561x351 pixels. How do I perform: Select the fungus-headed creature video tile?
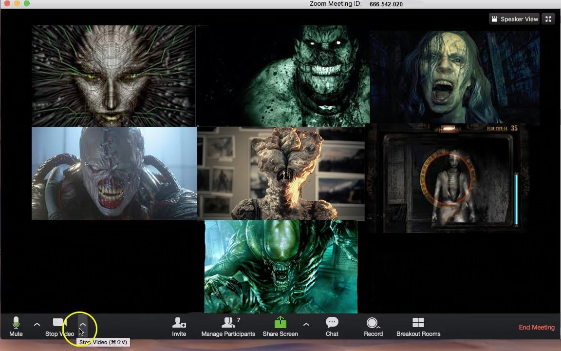coord(280,173)
